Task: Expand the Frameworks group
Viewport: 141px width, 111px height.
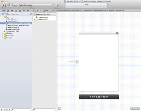Action: point(3,36)
